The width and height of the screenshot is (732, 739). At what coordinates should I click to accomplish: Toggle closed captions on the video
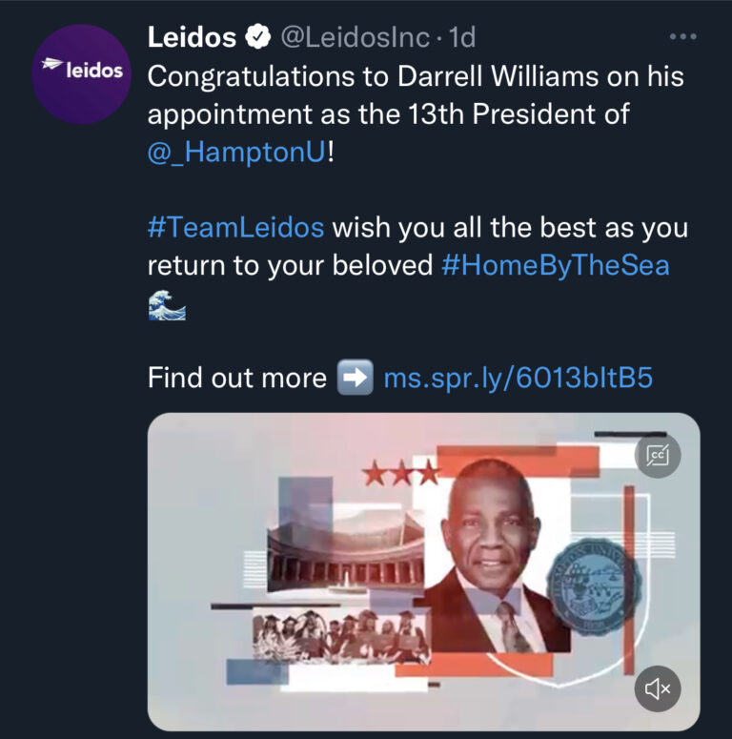658,455
